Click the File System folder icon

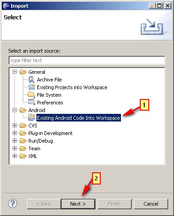(31, 95)
